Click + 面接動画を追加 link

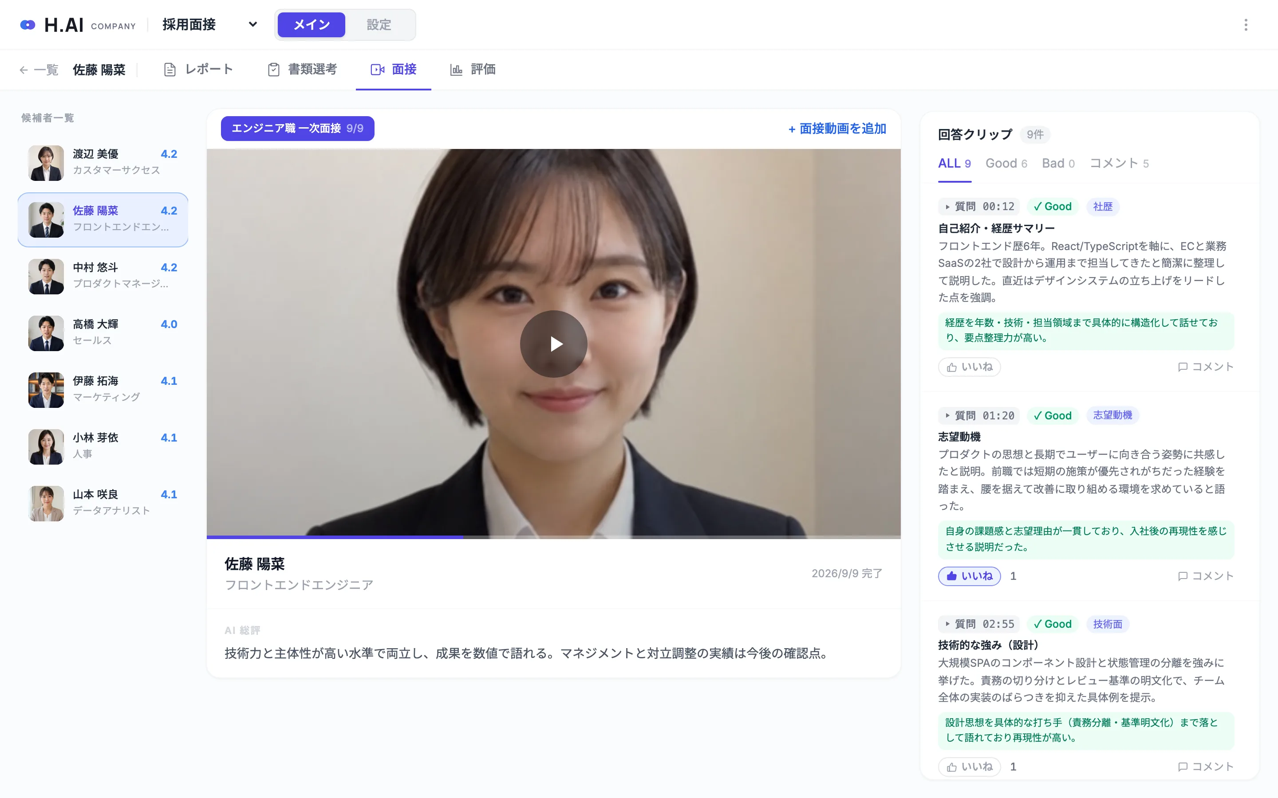tap(837, 129)
